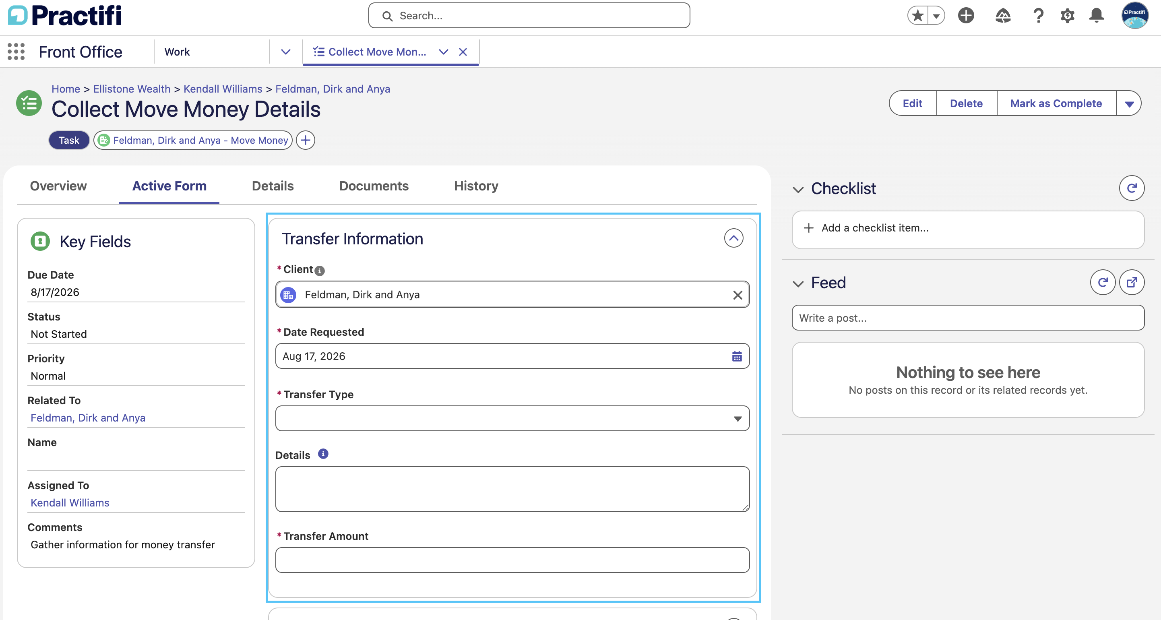This screenshot has height=620, width=1161.
Task: Click into the global Search box
Action: coord(529,16)
